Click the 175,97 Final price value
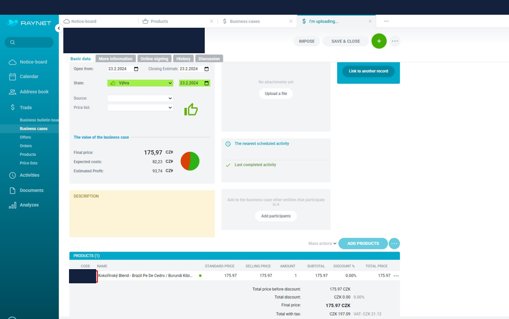Image resolution: width=509 pixels, height=319 pixels. [x=153, y=152]
